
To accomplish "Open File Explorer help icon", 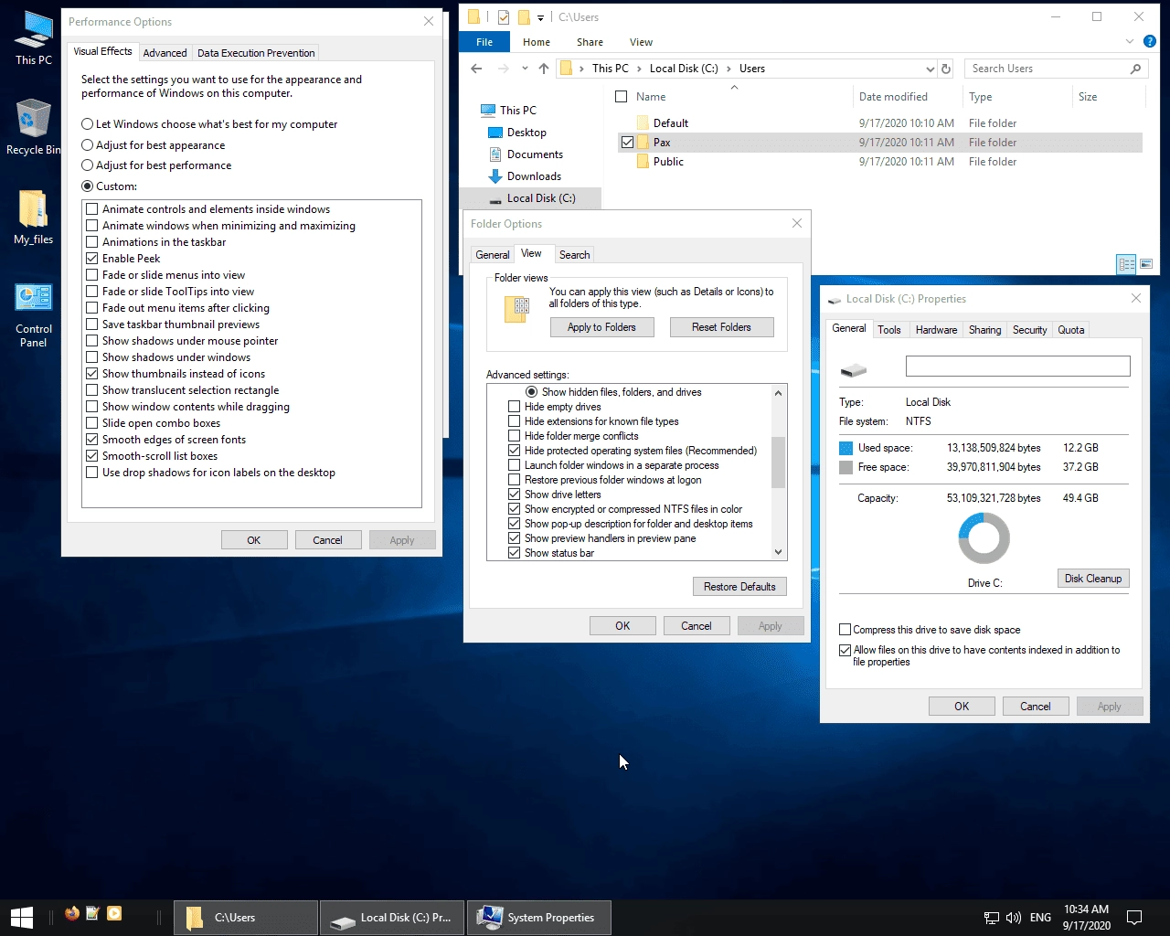I will [1150, 41].
